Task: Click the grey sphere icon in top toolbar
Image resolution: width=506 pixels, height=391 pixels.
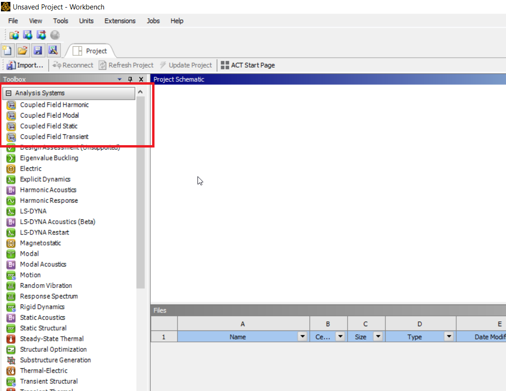Action: [55, 35]
